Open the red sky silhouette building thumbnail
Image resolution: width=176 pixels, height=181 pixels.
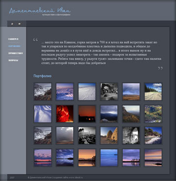tap(87, 113)
